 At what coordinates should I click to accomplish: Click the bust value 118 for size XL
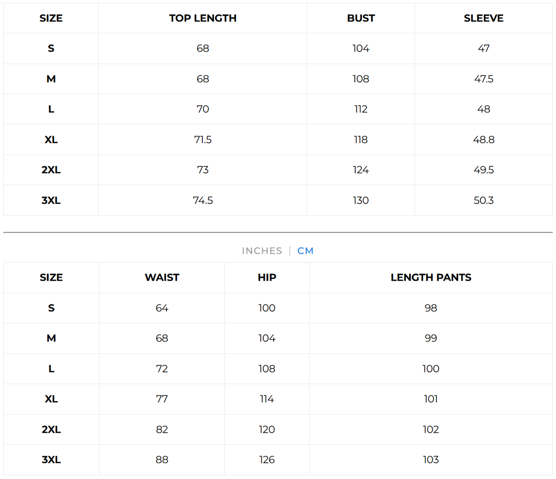click(360, 139)
